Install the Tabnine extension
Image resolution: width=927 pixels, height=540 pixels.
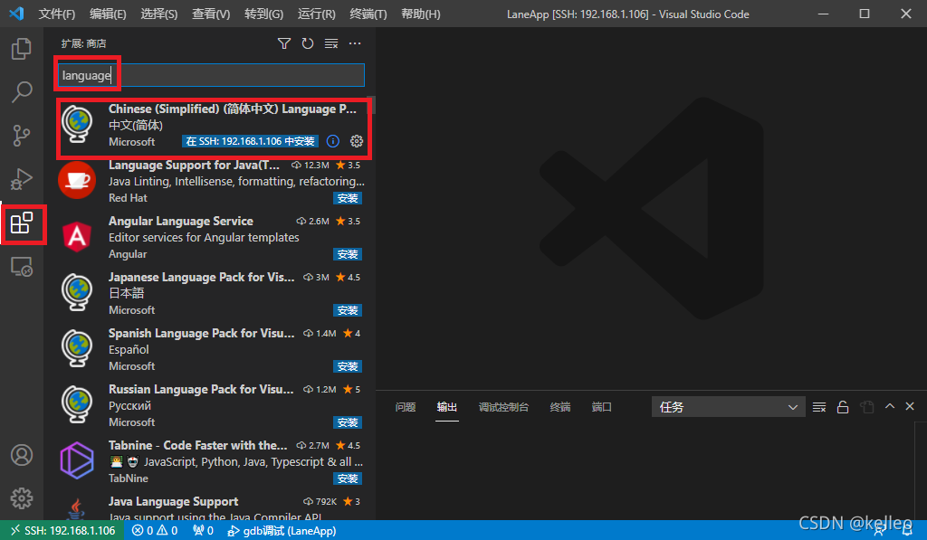click(348, 478)
